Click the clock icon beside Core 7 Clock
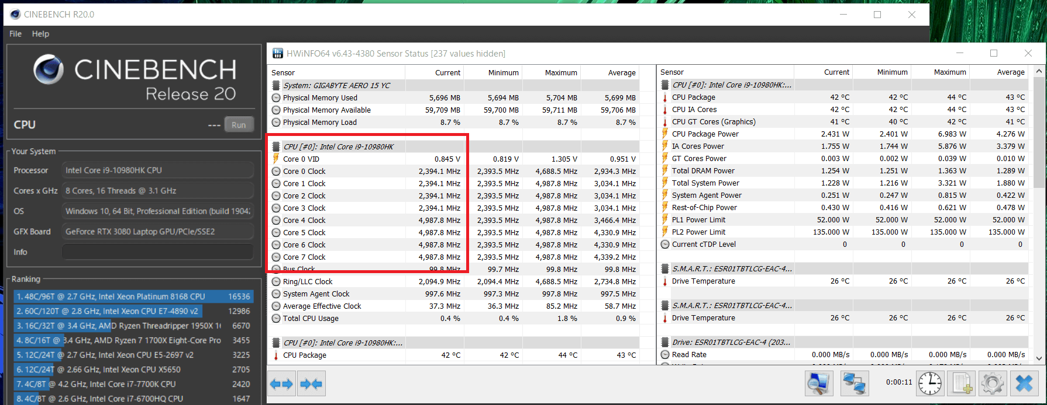The height and width of the screenshot is (405, 1047). click(276, 257)
